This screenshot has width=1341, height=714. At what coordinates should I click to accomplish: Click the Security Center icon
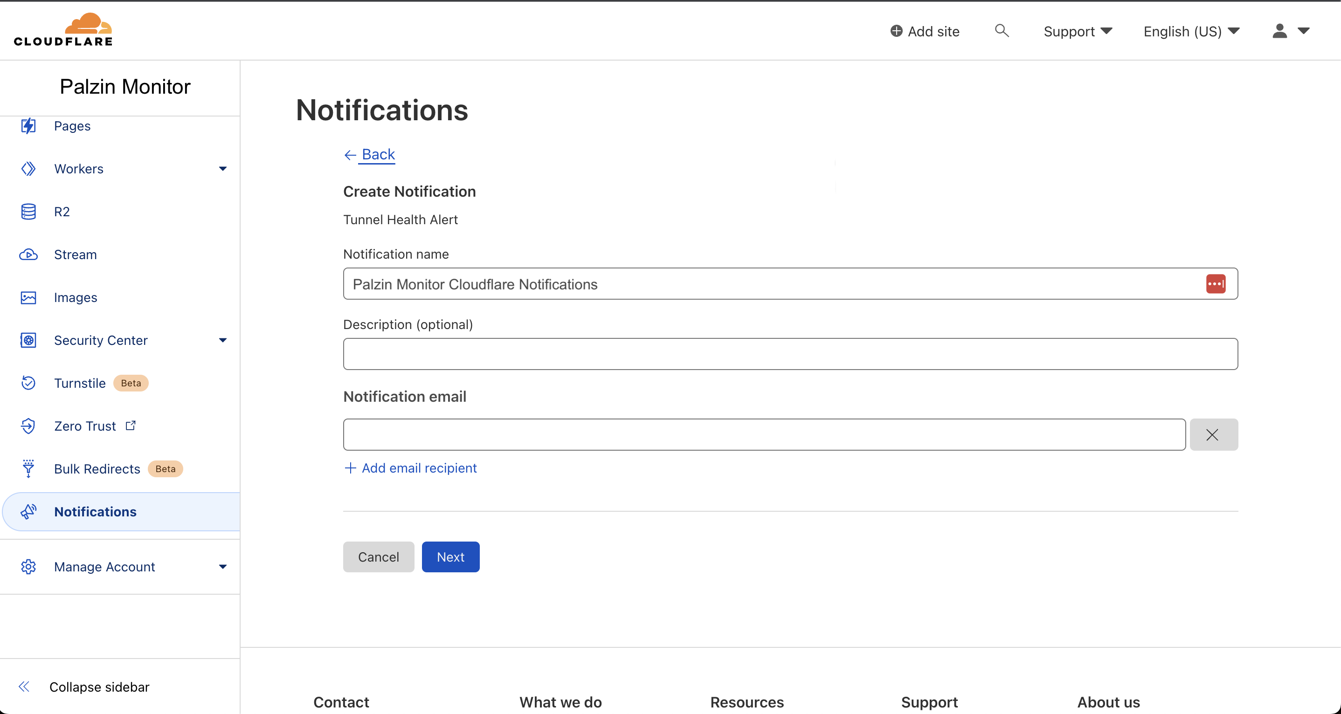click(28, 340)
